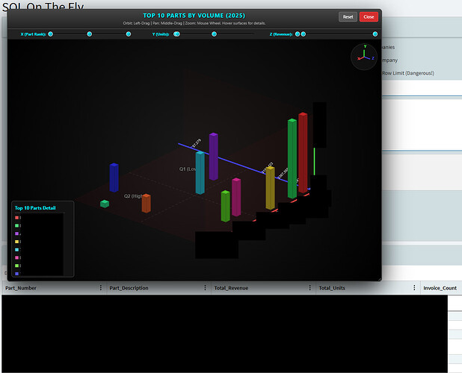
Task: Click lime legend swatch in Parts Detail
Action: point(16,266)
